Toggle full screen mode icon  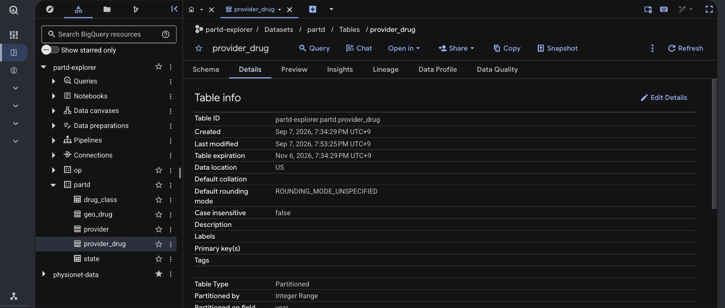coord(709,9)
